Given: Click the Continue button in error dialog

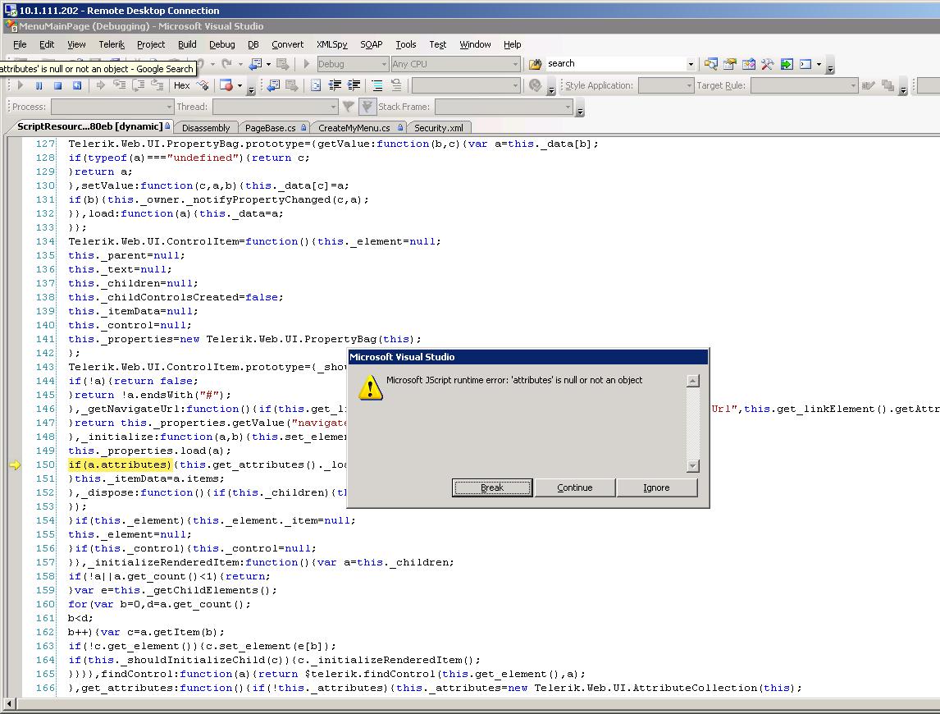Looking at the screenshot, I should pyautogui.click(x=574, y=487).
